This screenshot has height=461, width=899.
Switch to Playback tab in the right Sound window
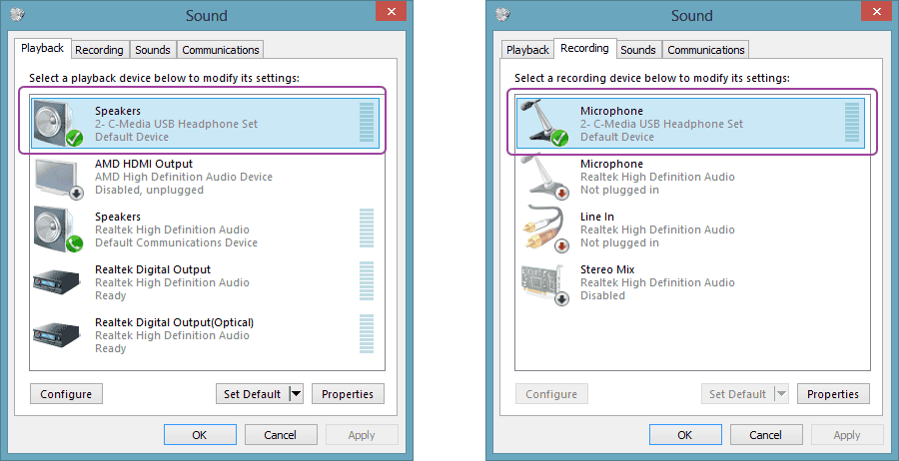[527, 50]
